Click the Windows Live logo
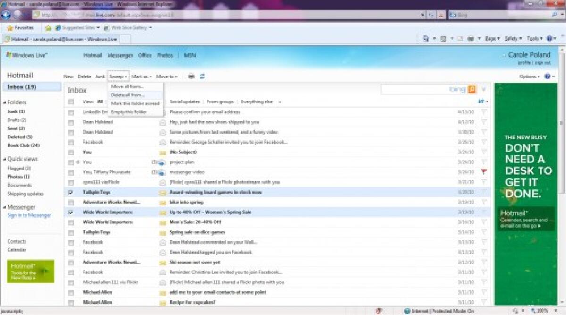Screen dimensions: 566x315 (26, 55)
